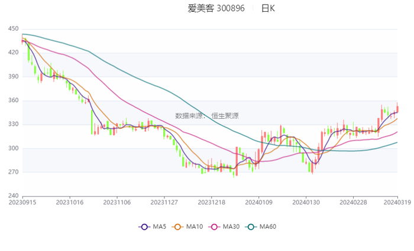Click the 20240109 date tick label
Image resolution: width=414 pixels, height=251 pixels.
coord(258,202)
